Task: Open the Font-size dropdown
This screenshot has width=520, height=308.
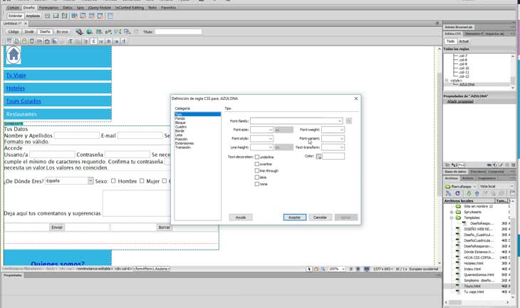Action: (x=261, y=130)
